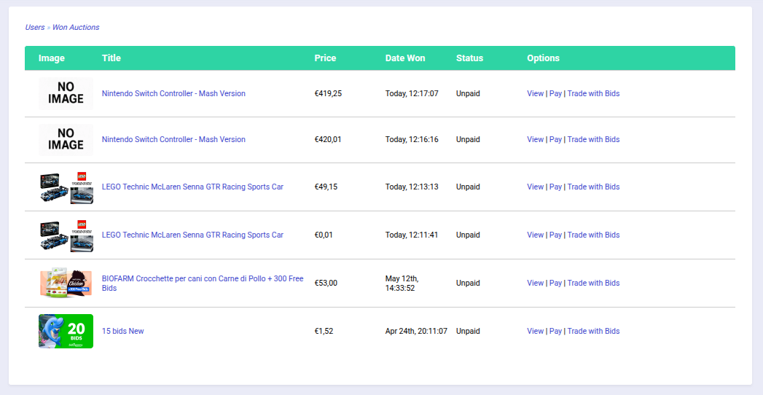Pay for the auction won Today 12:17:07

(x=555, y=93)
